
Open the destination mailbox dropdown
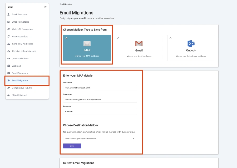coord(100,139)
